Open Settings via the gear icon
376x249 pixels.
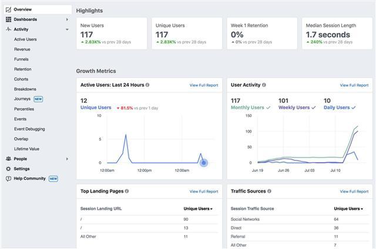pyautogui.click(x=8, y=169)
